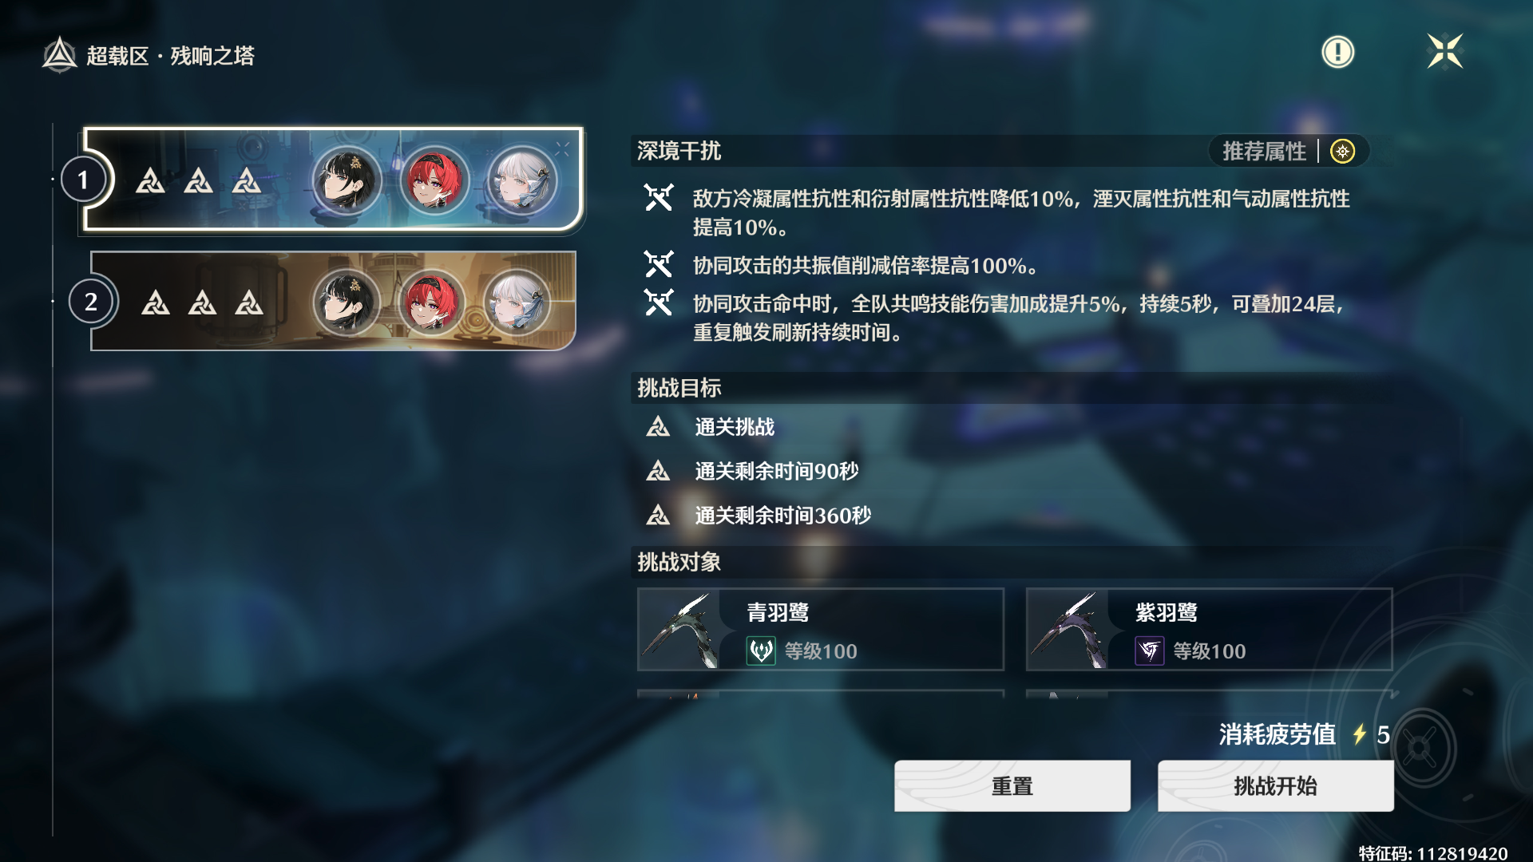This screenshot has width=1533, height=862.
Task: Start the challenge with 挑战开始
Action: (x=1276, y=786)
